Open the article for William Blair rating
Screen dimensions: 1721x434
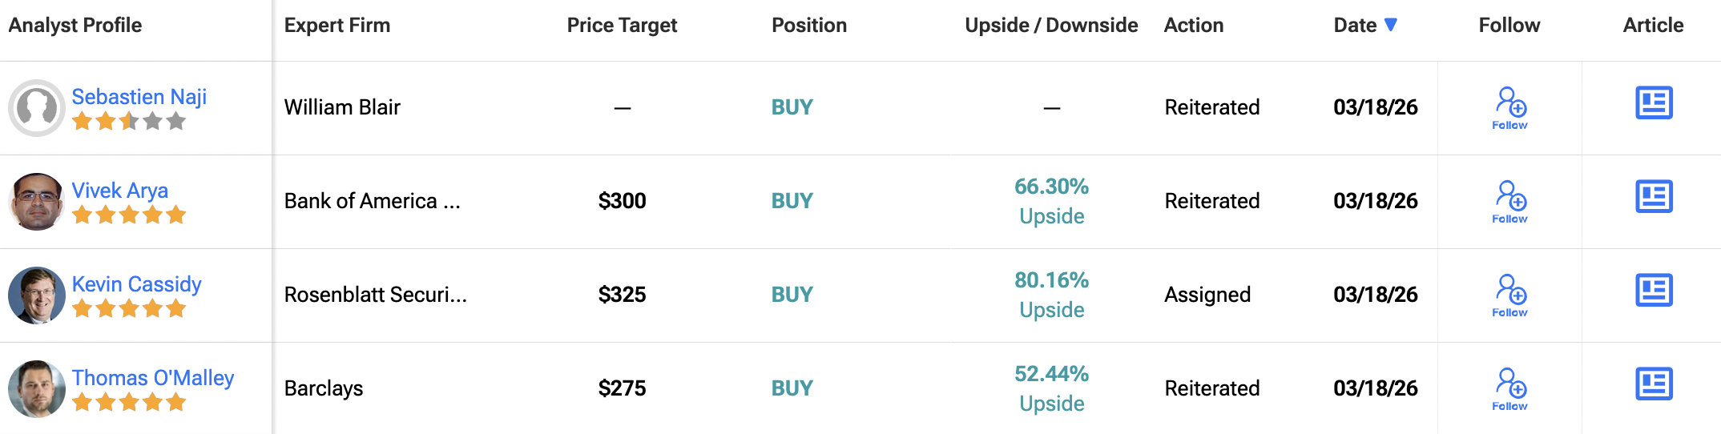click(1654, 103)
